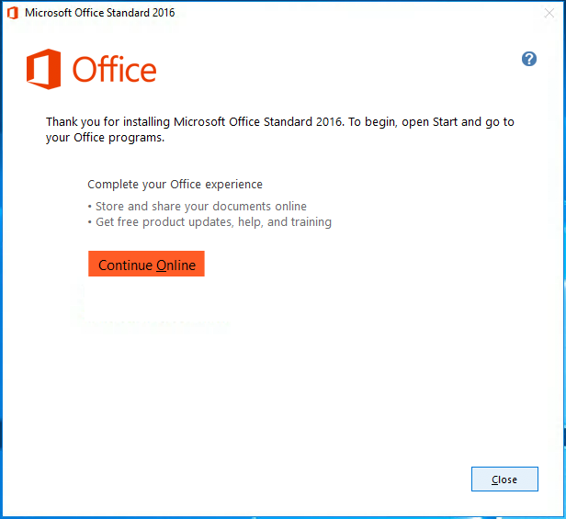Click the small Office icon in title bar
The height and width of the screenshot is (519, 566).
(x=12, y=13)
